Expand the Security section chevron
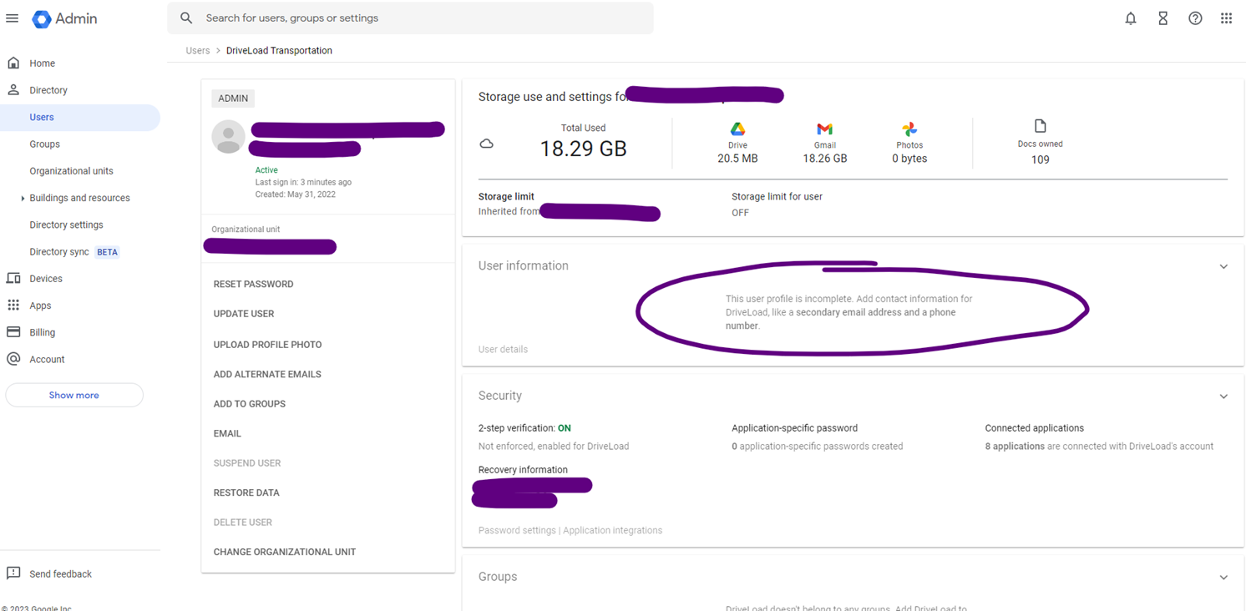 point(1223,396)
